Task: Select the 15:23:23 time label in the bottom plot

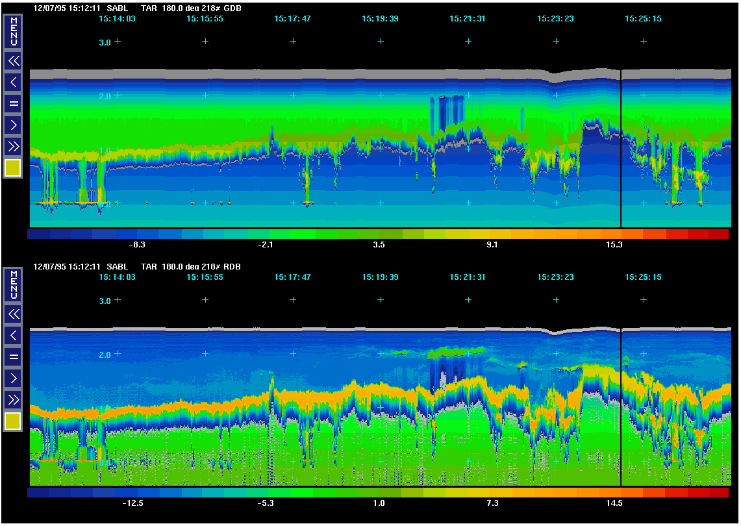Action: [x=555, y=277]
